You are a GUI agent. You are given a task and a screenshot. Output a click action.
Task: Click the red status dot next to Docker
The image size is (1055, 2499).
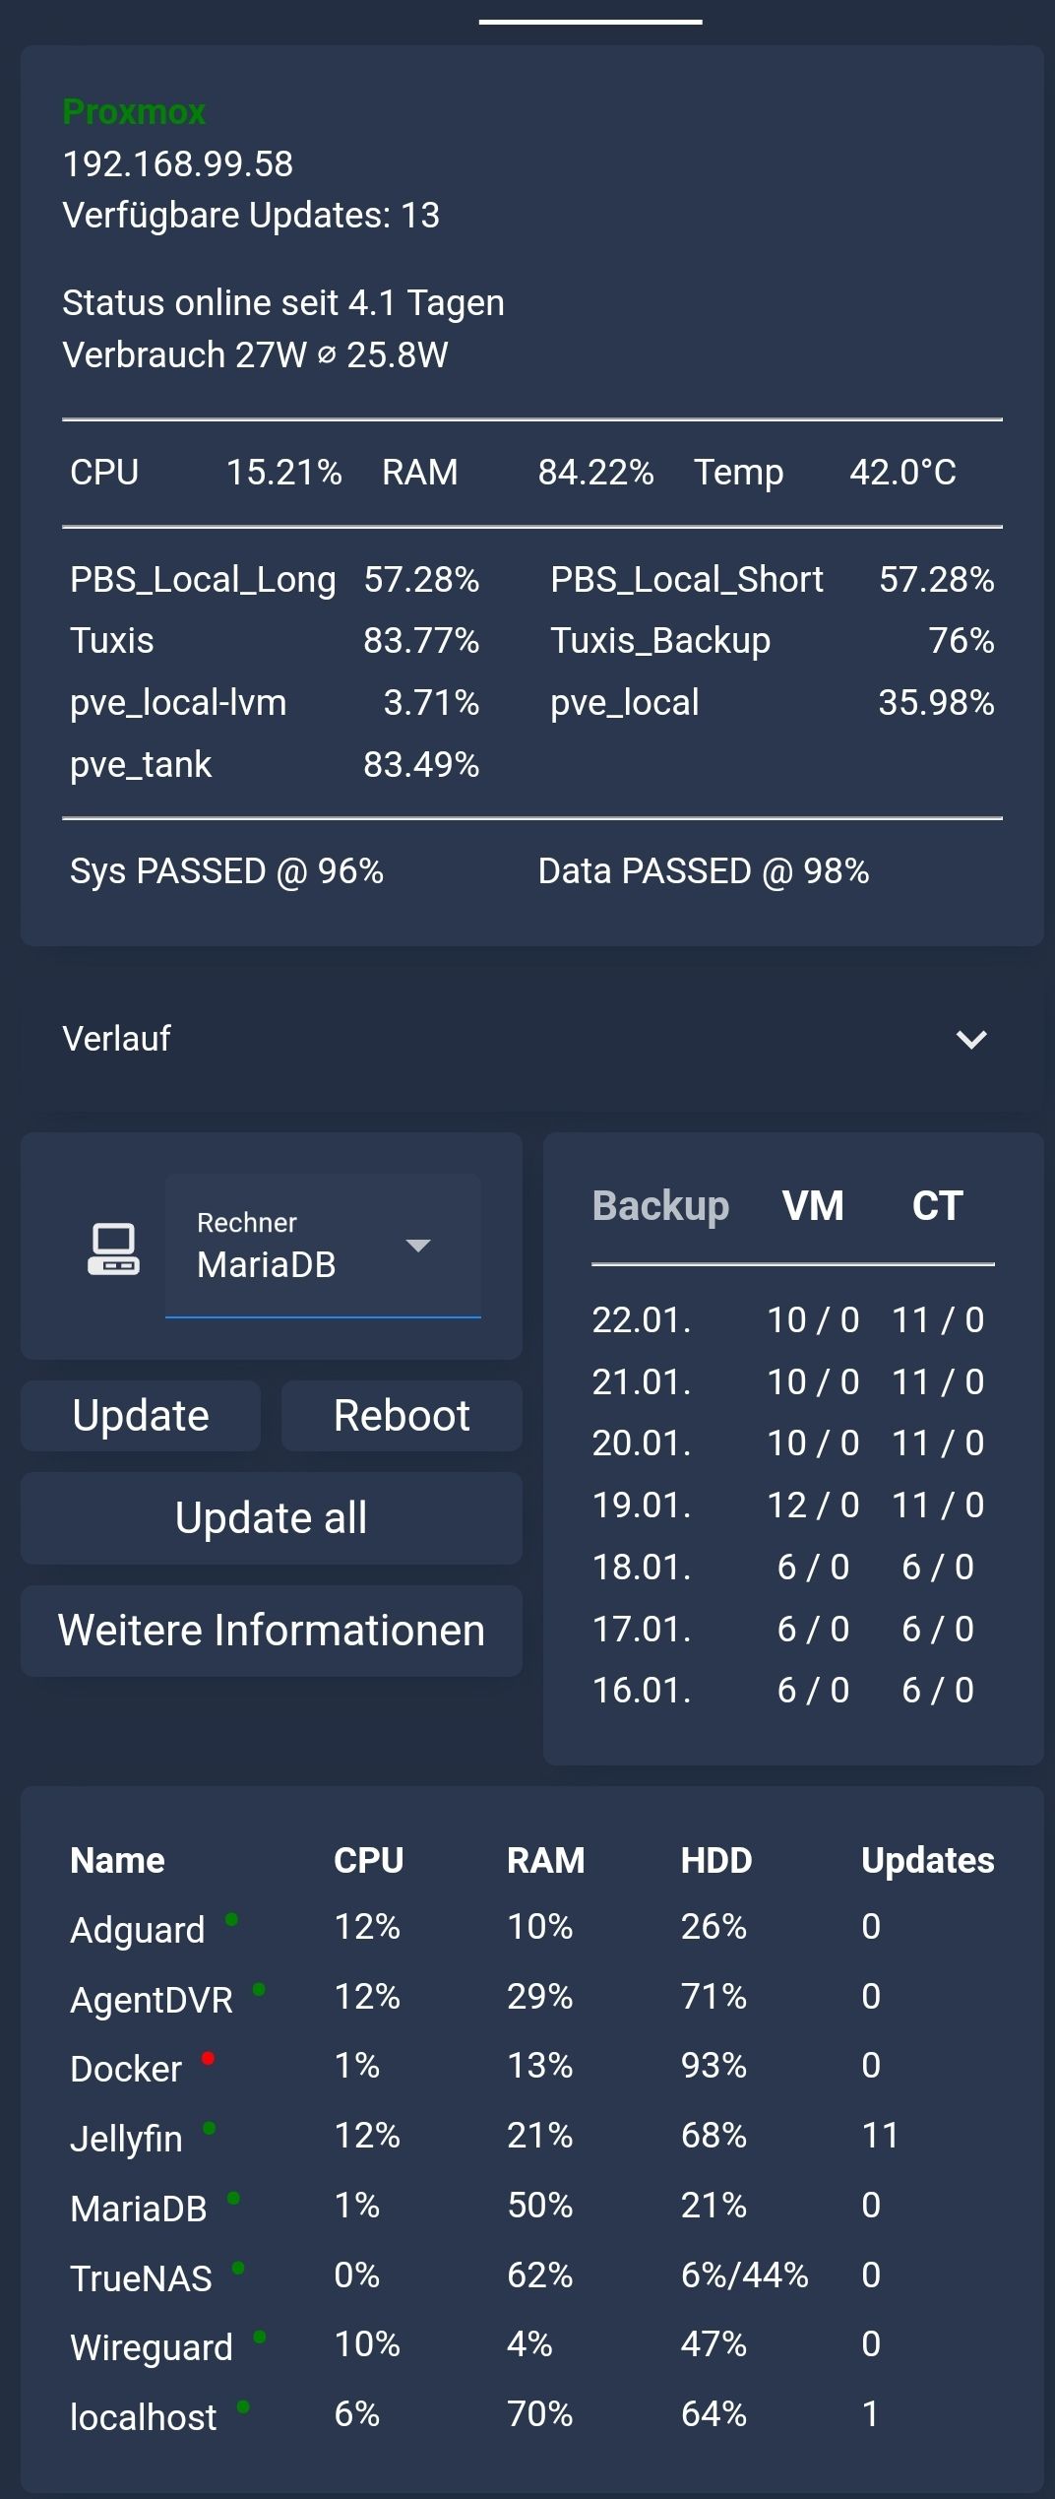click(208, 2058)
